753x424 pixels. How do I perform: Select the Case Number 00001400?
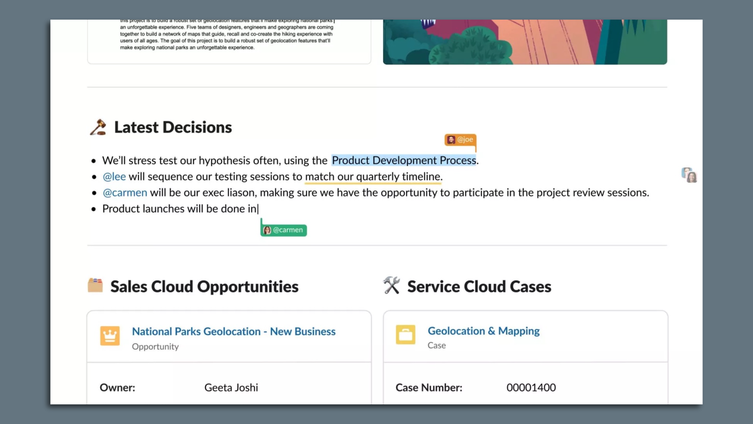(531, 387)
